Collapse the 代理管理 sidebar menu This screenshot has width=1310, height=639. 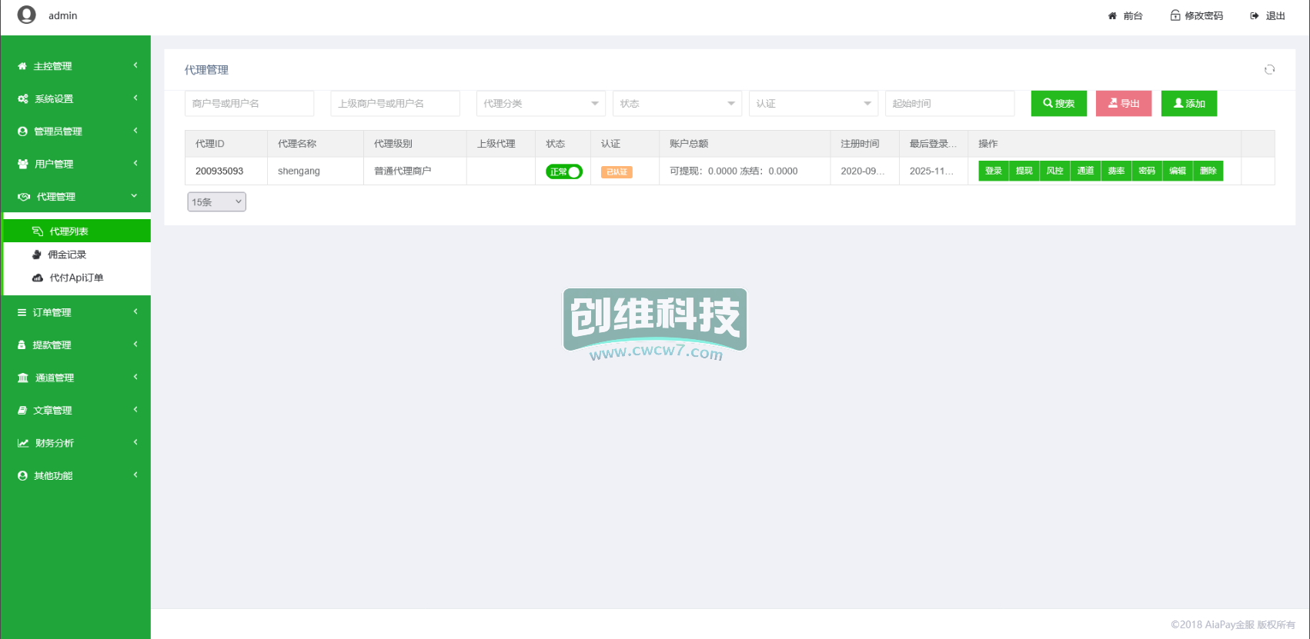[x=75, y=197]
